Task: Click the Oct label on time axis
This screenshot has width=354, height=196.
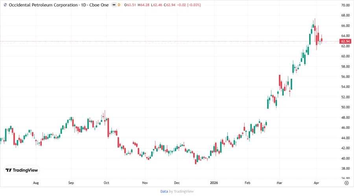Action: tap(106, 183)
